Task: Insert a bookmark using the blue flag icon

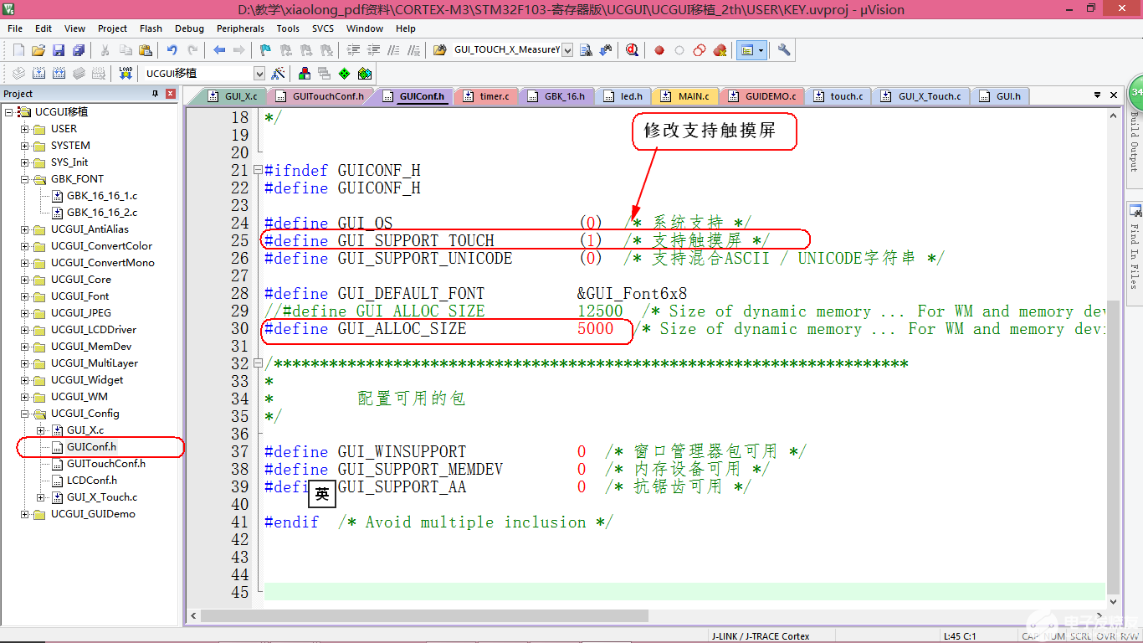Action: tap(265, 50)
